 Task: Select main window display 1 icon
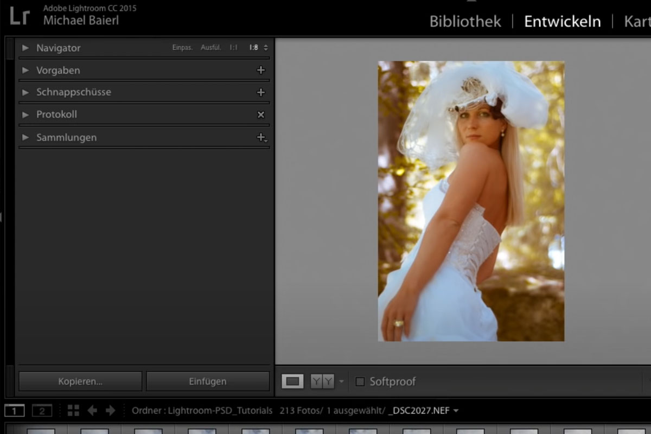pyautogui.click(x=15, y=411)
